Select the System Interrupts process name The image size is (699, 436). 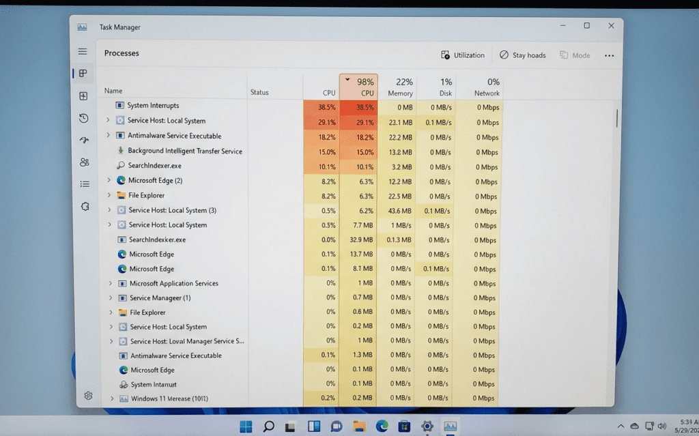point(153,106)
